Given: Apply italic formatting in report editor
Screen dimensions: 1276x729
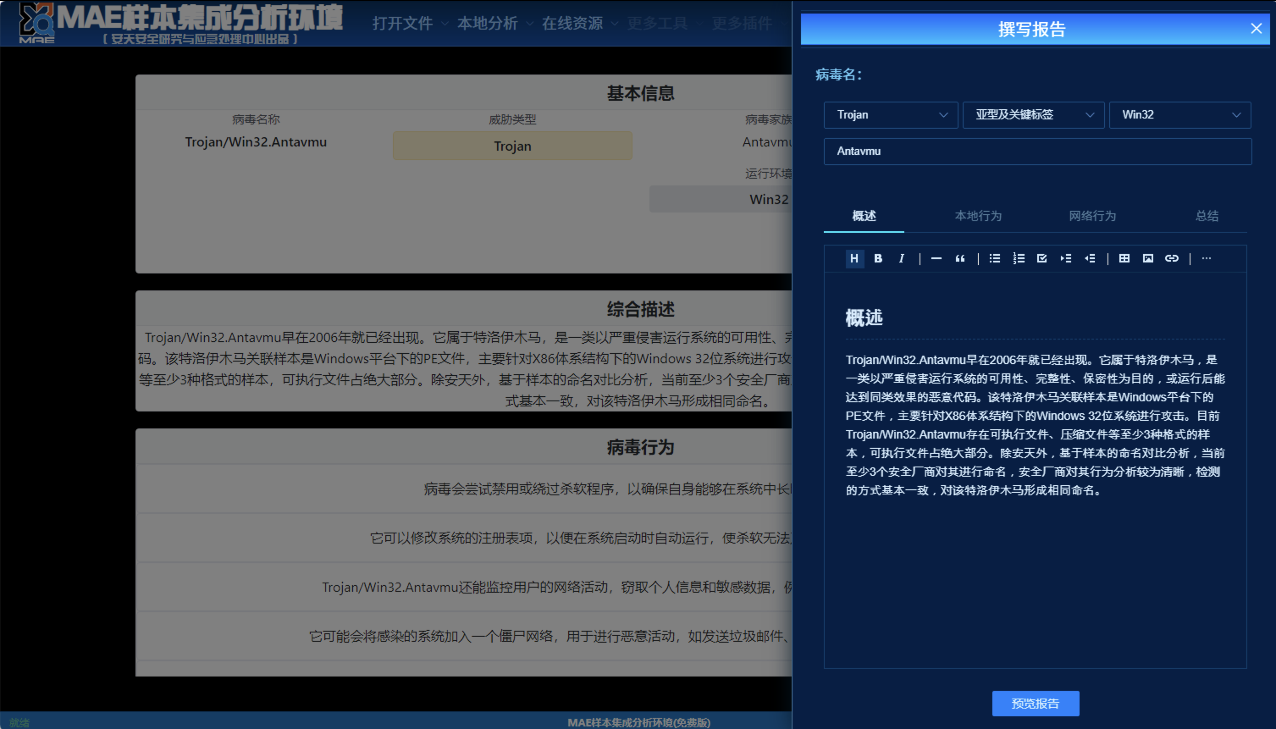Looking at the screenshot, I should coord(902,258).
